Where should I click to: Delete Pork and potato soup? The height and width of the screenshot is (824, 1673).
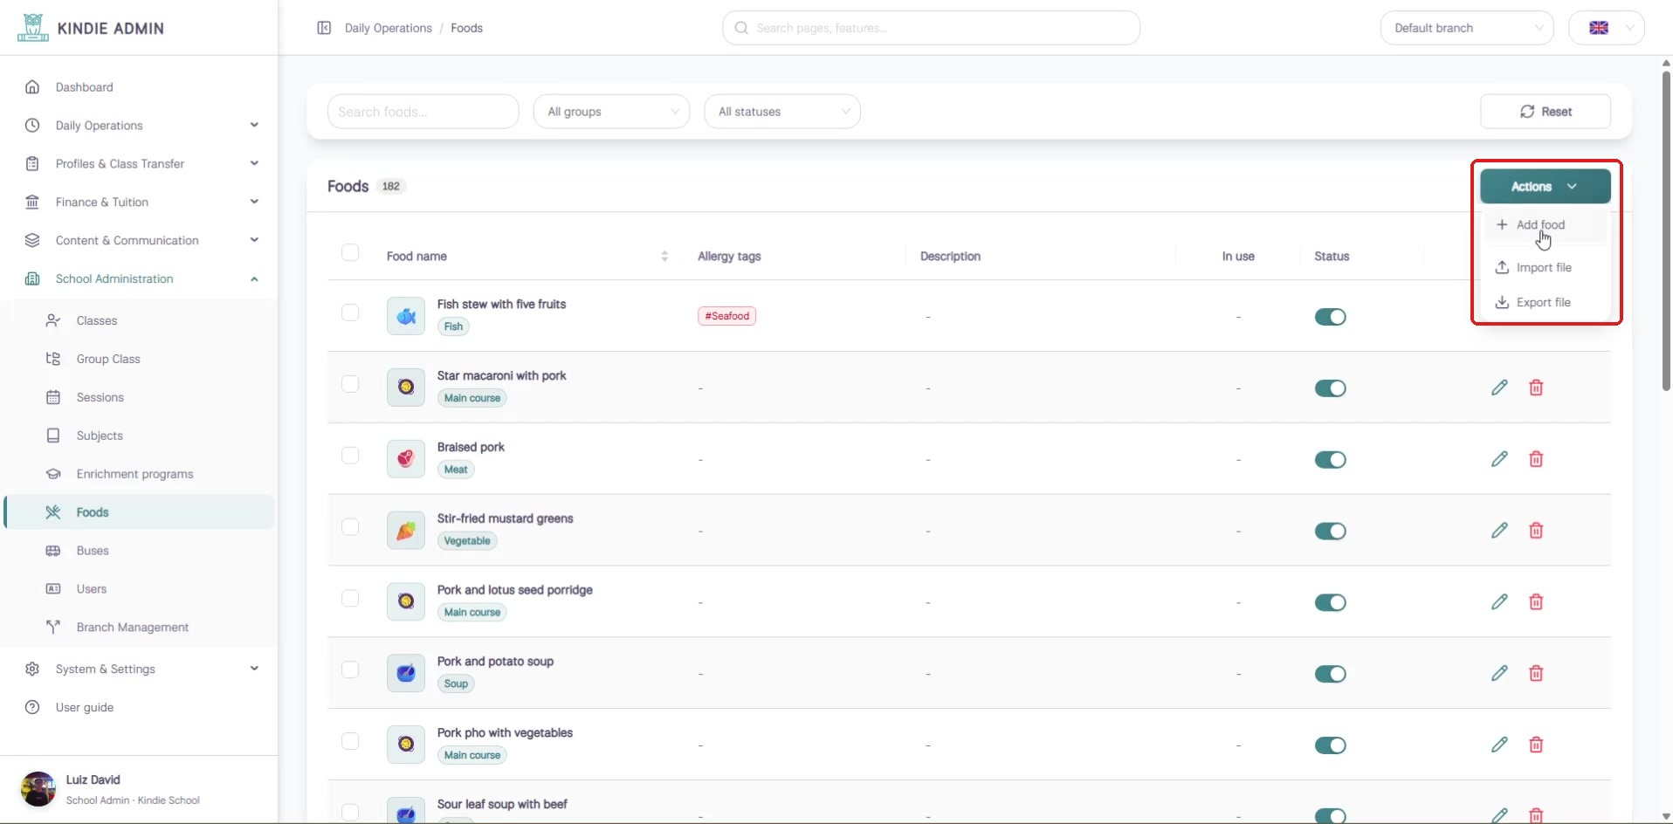[x=1536, y=674]
